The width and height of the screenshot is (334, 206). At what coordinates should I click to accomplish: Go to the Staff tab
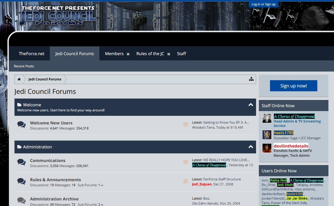tap(181, 53)
